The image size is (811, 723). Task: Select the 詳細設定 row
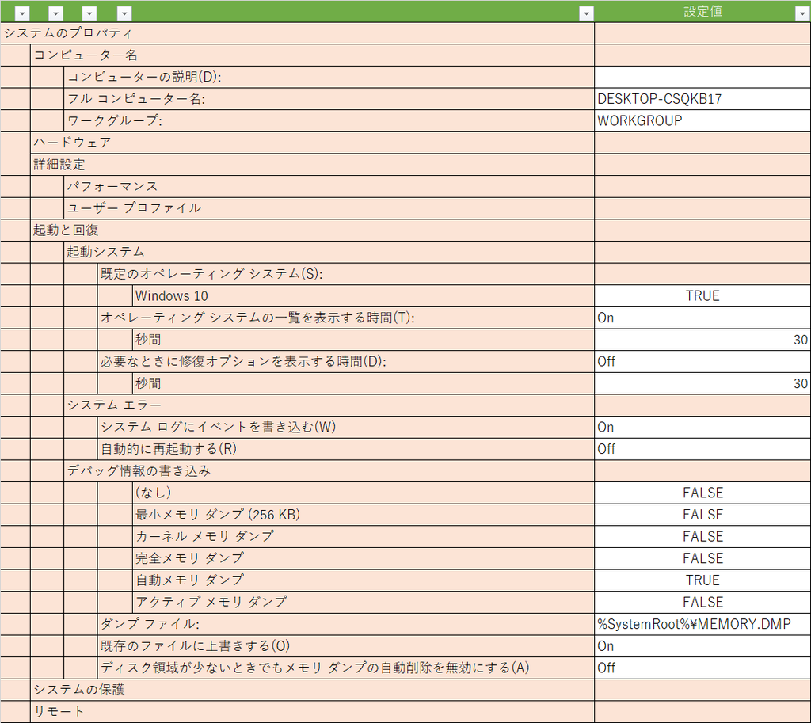(x=312, y=165)
